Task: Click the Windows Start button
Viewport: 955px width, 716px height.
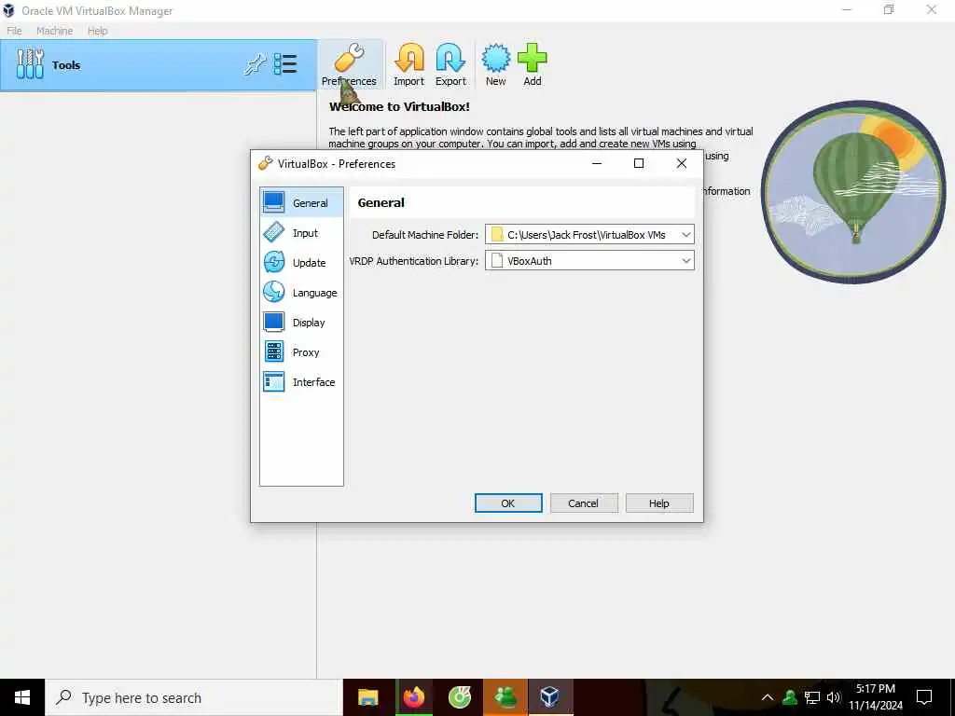Action: click(x=22, y=697)
